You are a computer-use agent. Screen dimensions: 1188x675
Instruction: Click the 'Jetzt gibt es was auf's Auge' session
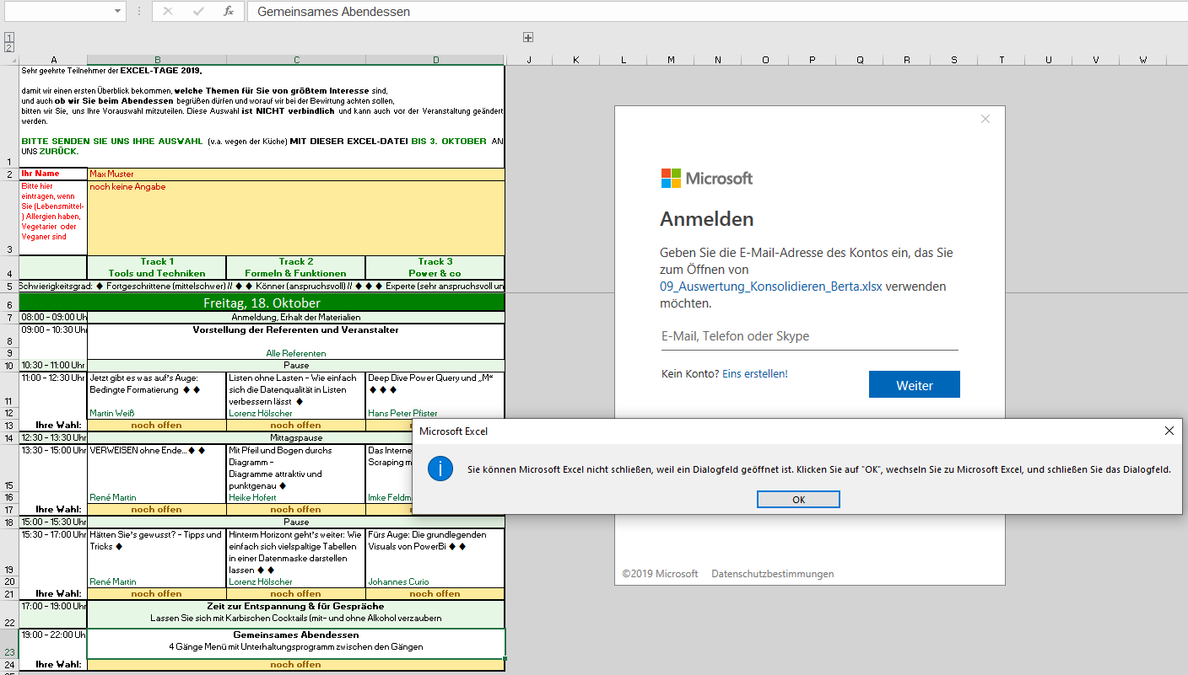[x=157, y=389]
